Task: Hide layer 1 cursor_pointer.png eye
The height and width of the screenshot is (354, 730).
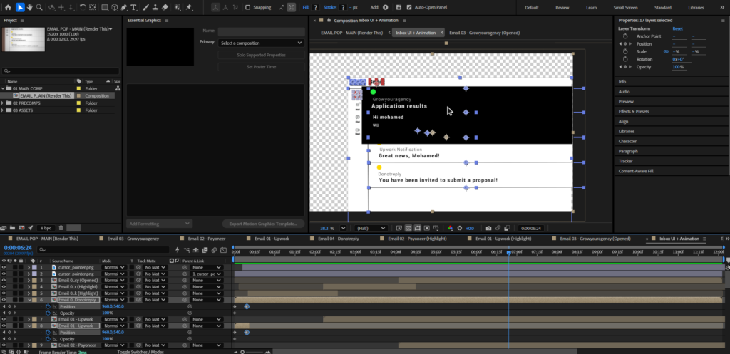Action: tap(4, 268)
